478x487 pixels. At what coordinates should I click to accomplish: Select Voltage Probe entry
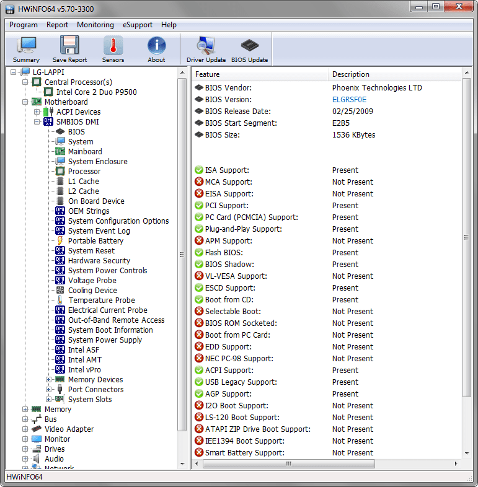click(92, 281)
